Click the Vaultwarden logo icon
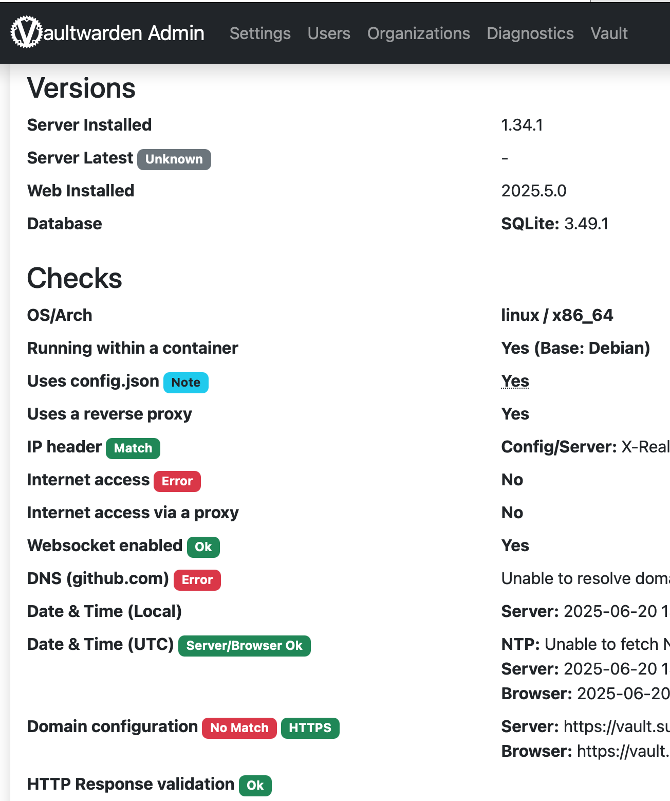This screenshot has height=801, width=670. (x=26, y=32)
